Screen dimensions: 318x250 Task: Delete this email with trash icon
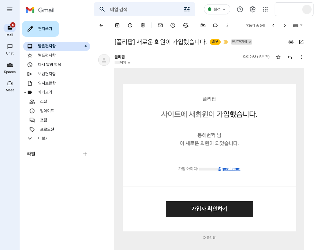pos(143,25)
